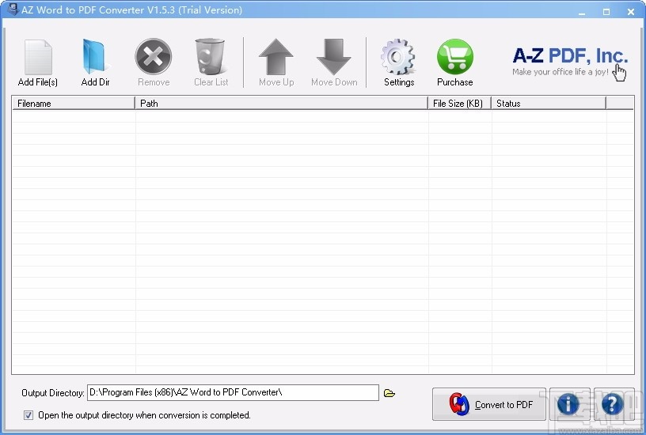Viewport: 646px width, 435px height.
Task: Open Settings via the gear icon
Action: pyautogui.click(x=398, y=57)
